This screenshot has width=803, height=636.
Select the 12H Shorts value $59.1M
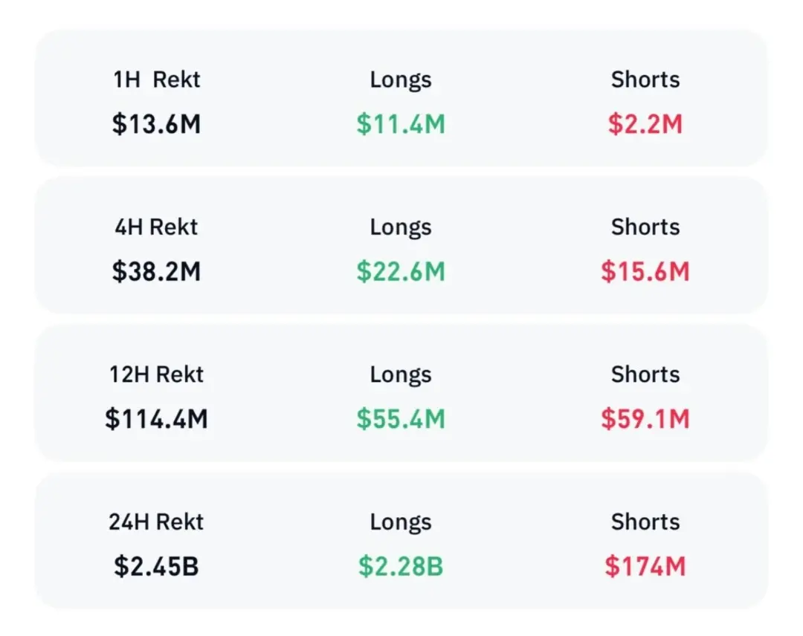[645, 419]
